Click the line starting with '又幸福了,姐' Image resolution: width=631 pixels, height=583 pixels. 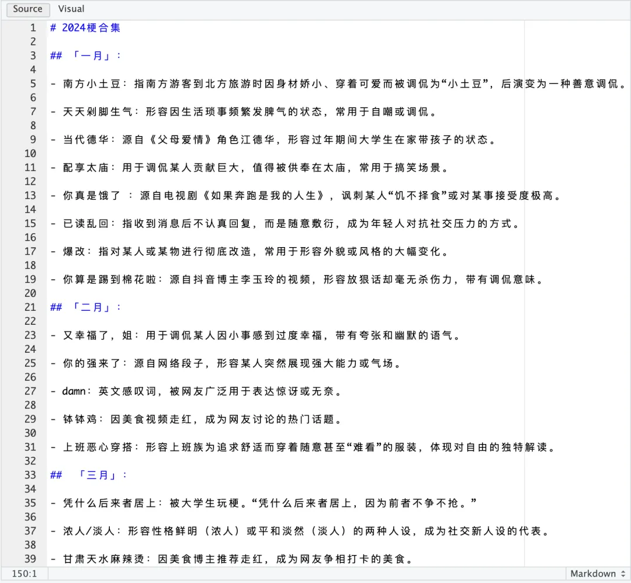[x=255, y=335]
